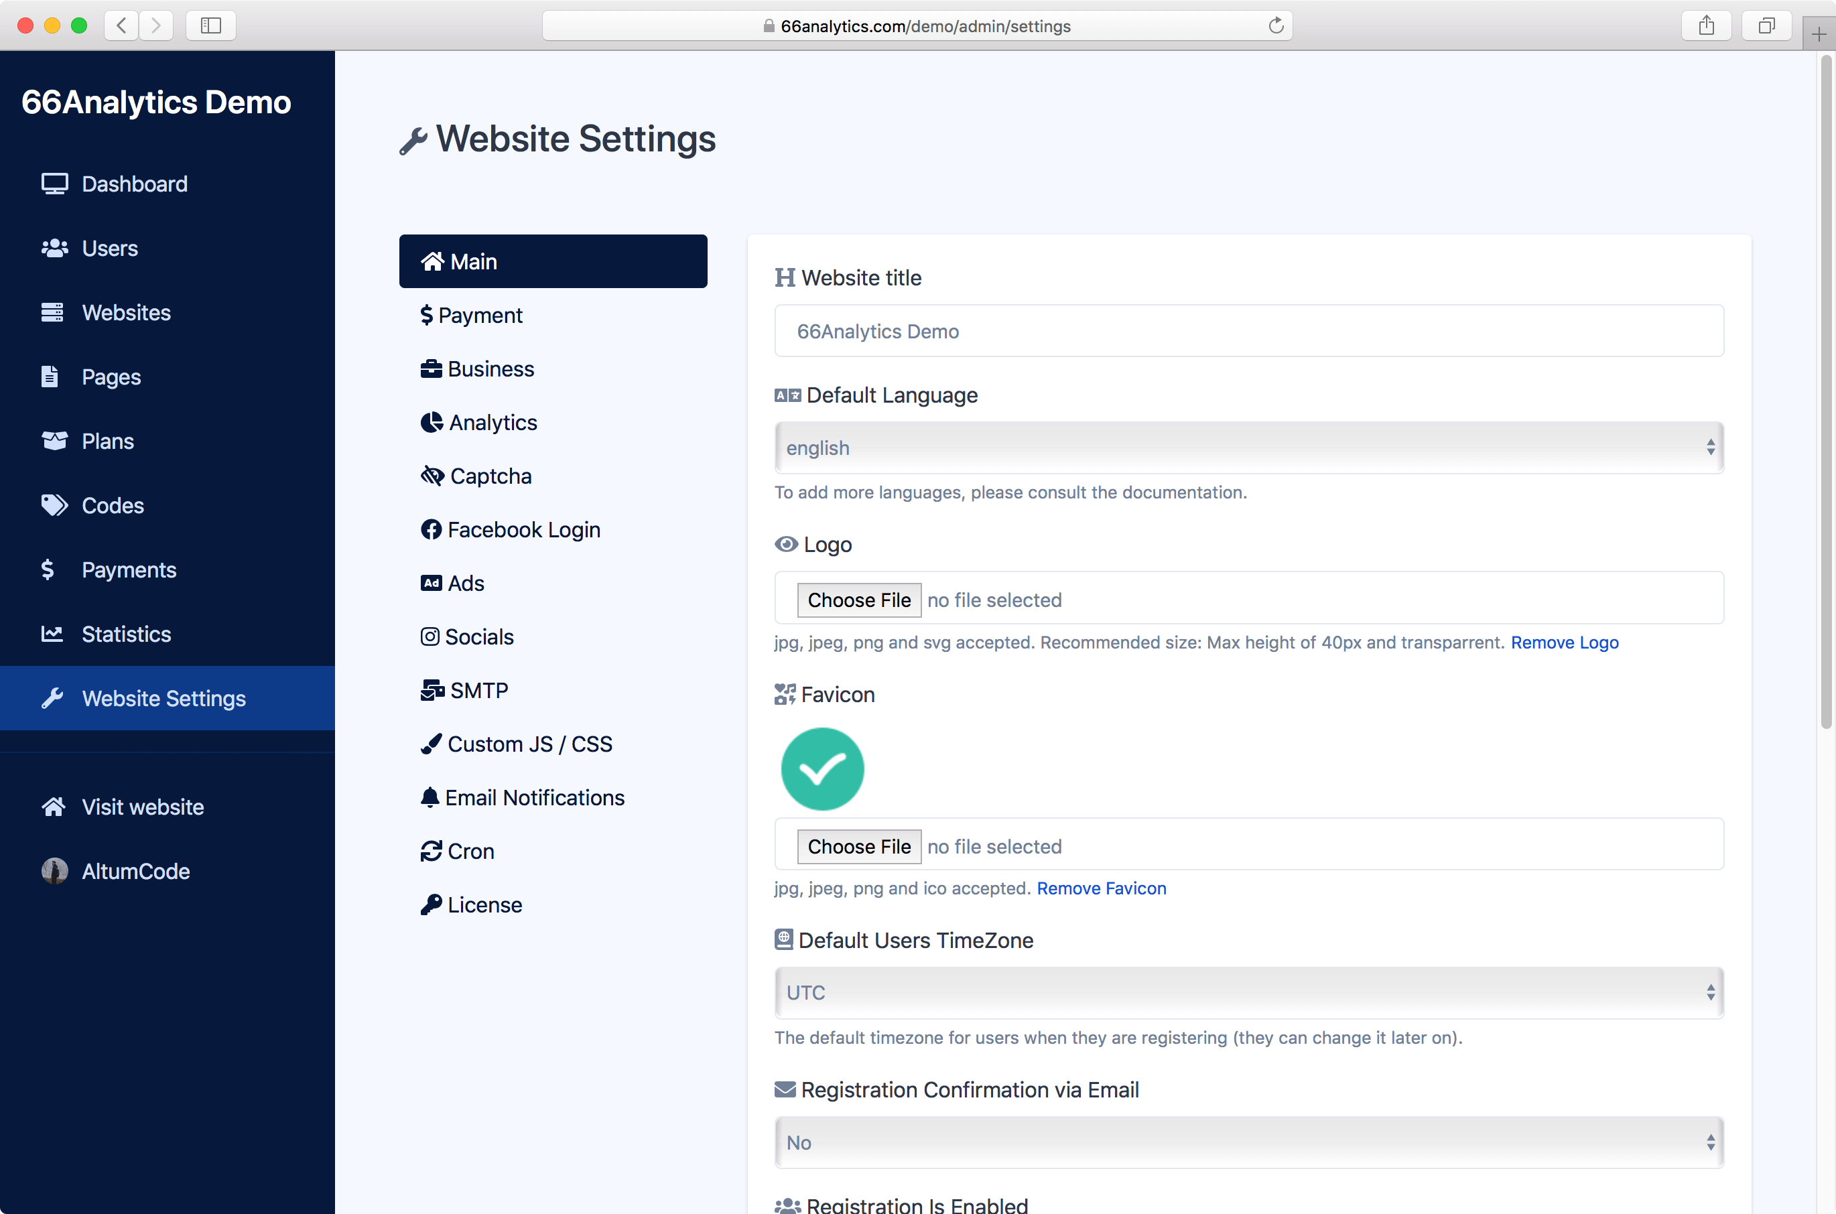The image size is (1836, 1214).
Task: Click the Remove Logo link
Action: coord(1563,643)
